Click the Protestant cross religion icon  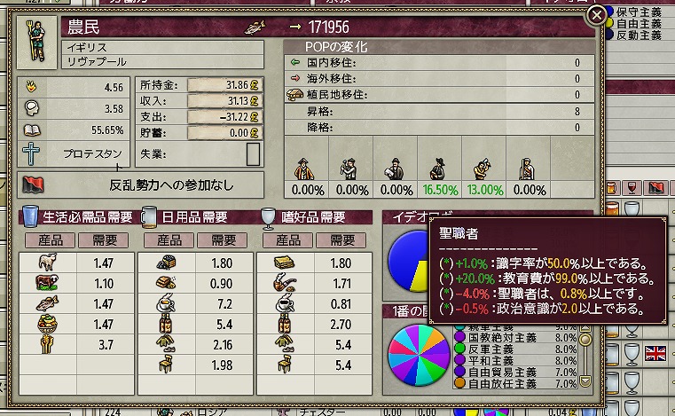click(31, 153)
